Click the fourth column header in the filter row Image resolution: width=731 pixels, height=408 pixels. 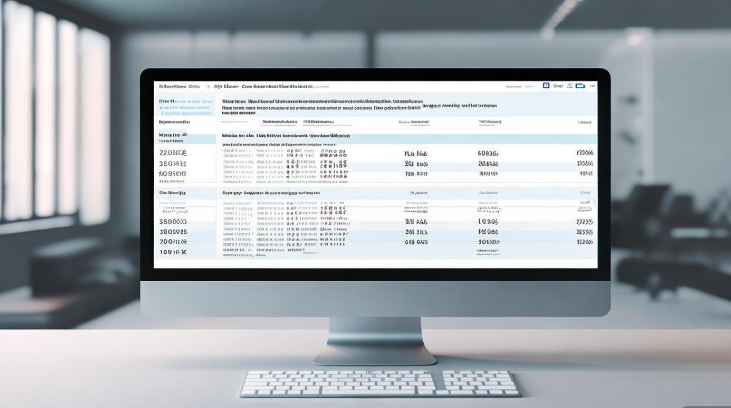coord(490,122)
